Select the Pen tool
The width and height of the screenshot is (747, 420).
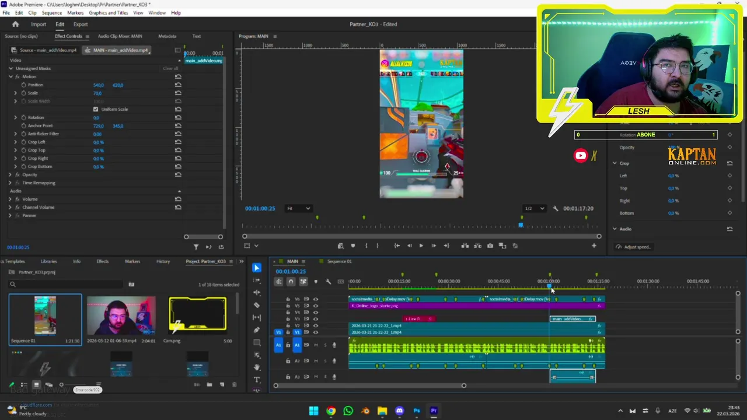pos(257,330)
